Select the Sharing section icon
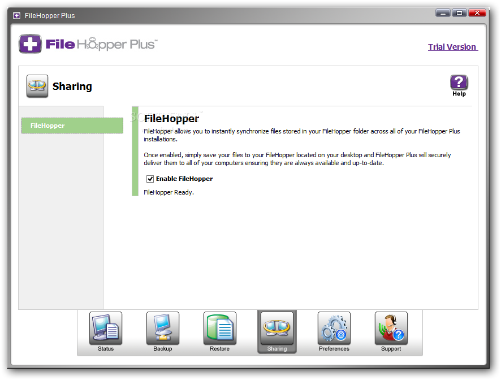Viewport: 501px width, 380px height. [x=277, y=328]
